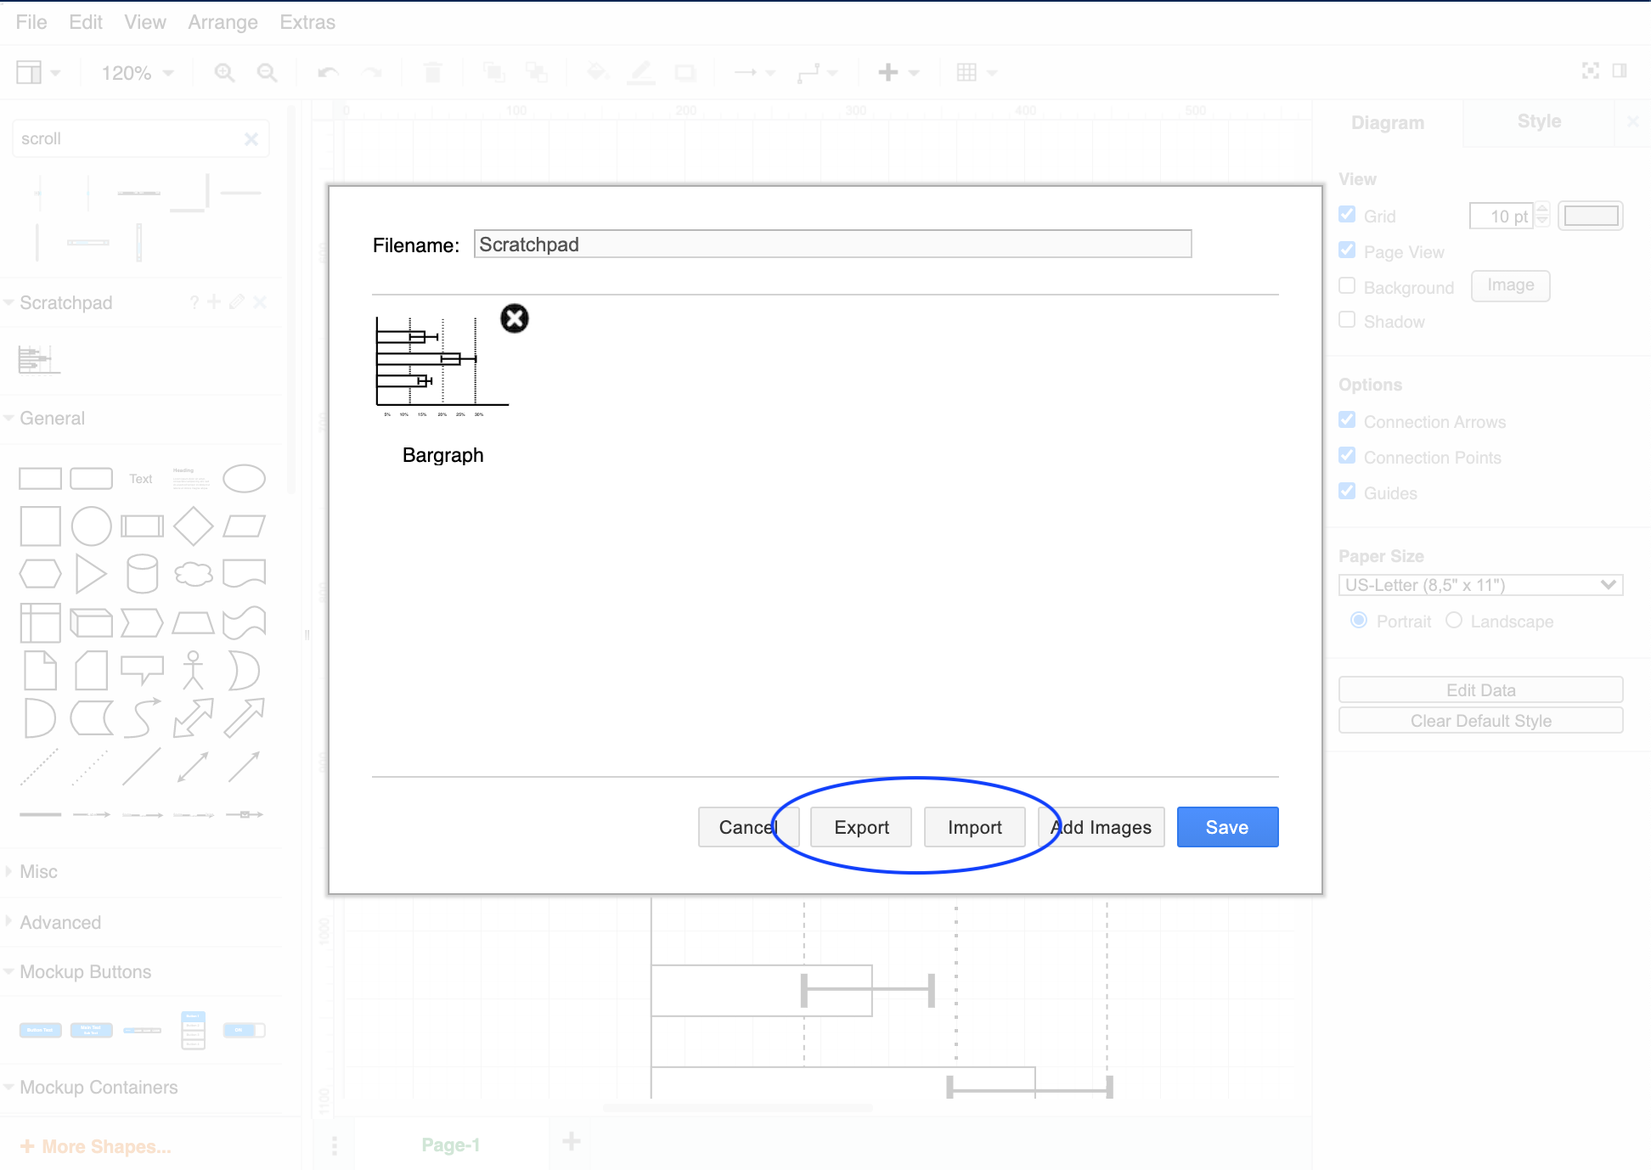Click the shadow toolbar icon
Image resolution: width=1651 pixels, height=1170 pixels.
point(685,73)
